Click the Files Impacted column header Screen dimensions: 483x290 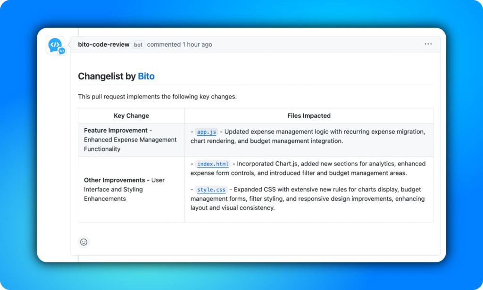pos(309,116)
